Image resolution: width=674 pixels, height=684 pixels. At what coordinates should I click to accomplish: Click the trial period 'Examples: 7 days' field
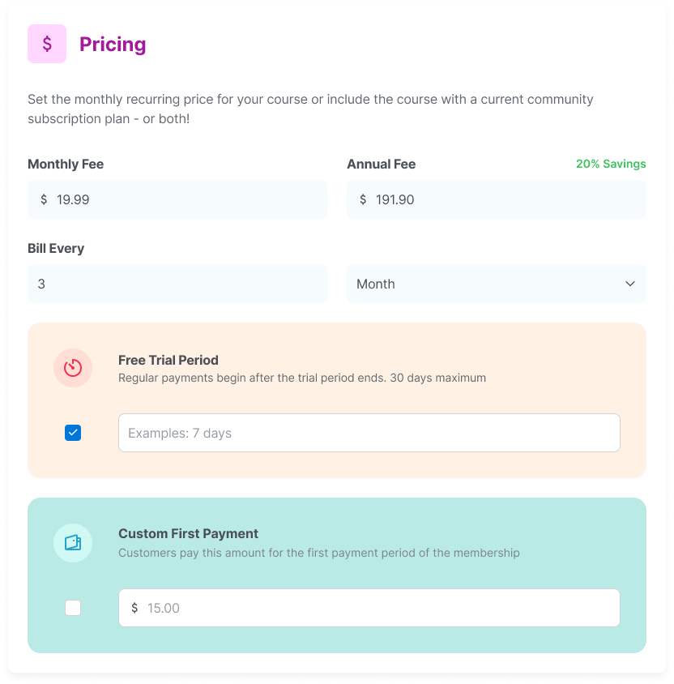tap(369, 433)
